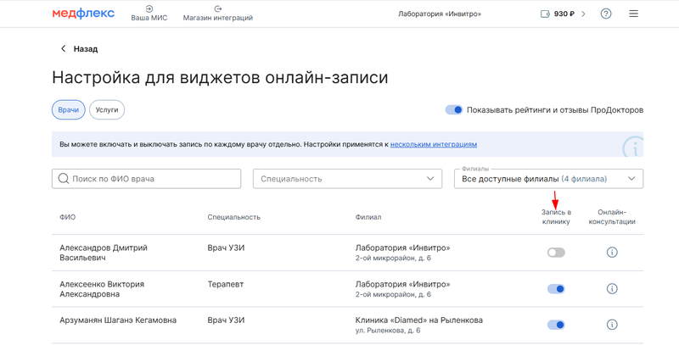This screenshot has height=345, width=679.
Task: Open the Филиалы dropdown
Action: 548,179
